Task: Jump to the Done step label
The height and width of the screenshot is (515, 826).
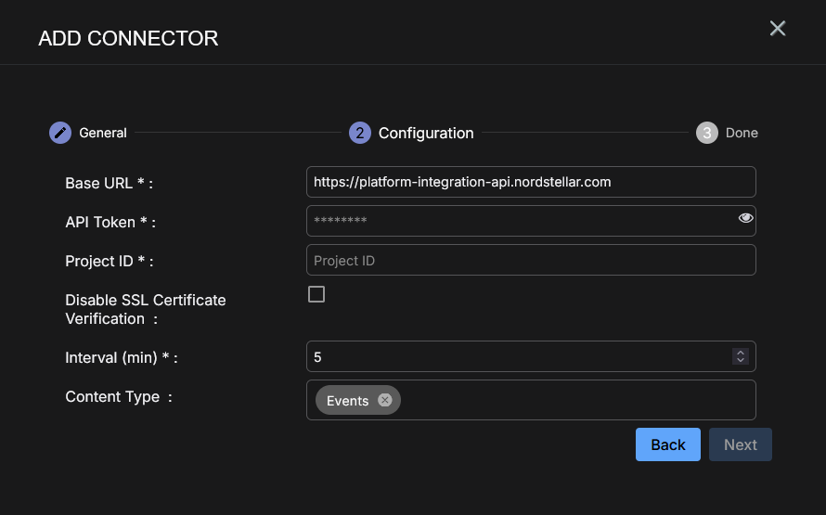Action: click(742, 133)
